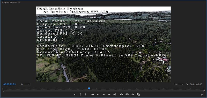Viewport: 207px width, 98px height.
Task: Export frame with the camera icon
Action: [x=133, y=94]
